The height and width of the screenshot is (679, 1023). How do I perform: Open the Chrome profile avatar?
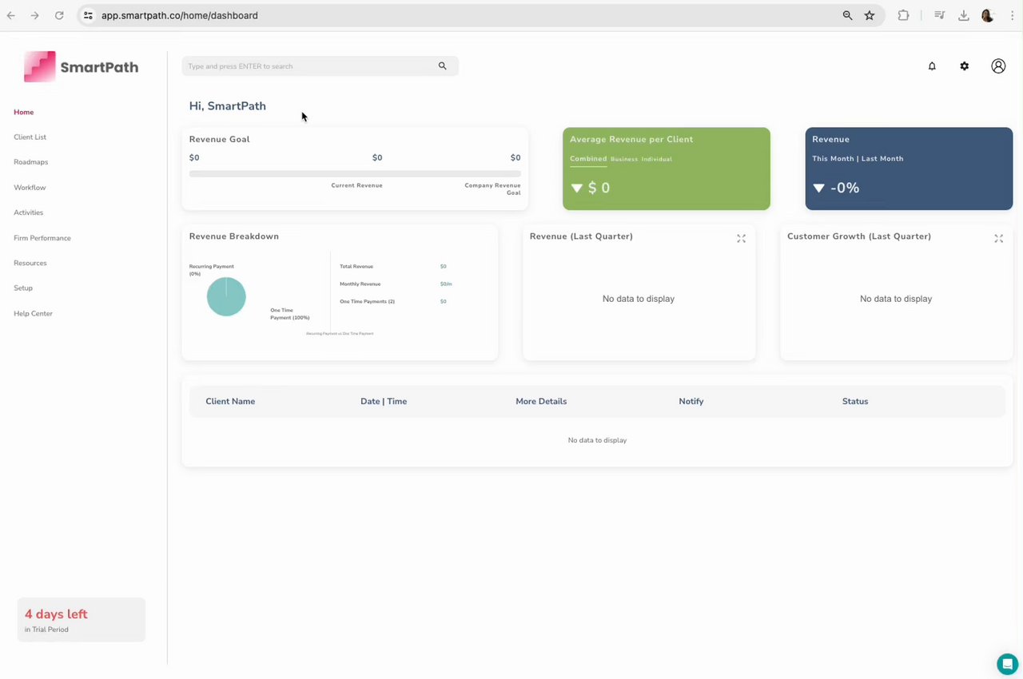coord(988,15)
